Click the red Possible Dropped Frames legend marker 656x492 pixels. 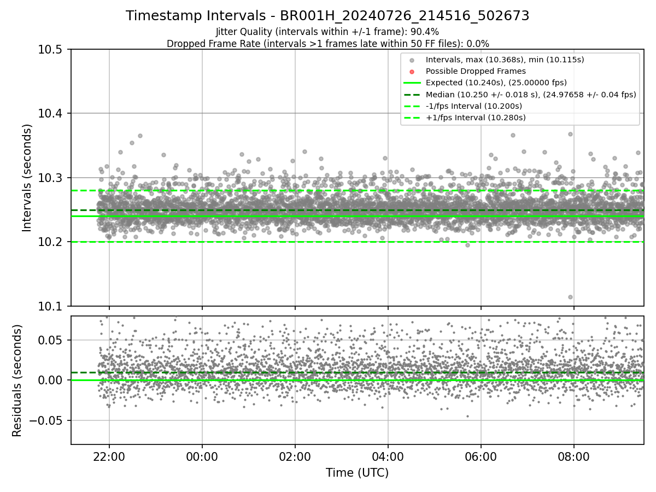[x=412, y=72]
